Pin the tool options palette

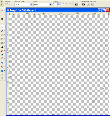1,4
